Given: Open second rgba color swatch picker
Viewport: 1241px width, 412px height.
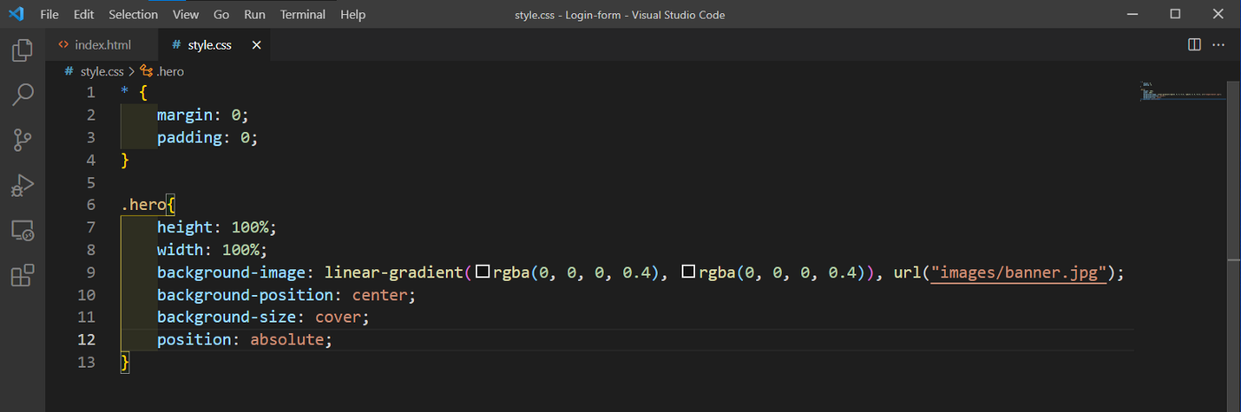Looking at the screenshot, I should 688,273.
